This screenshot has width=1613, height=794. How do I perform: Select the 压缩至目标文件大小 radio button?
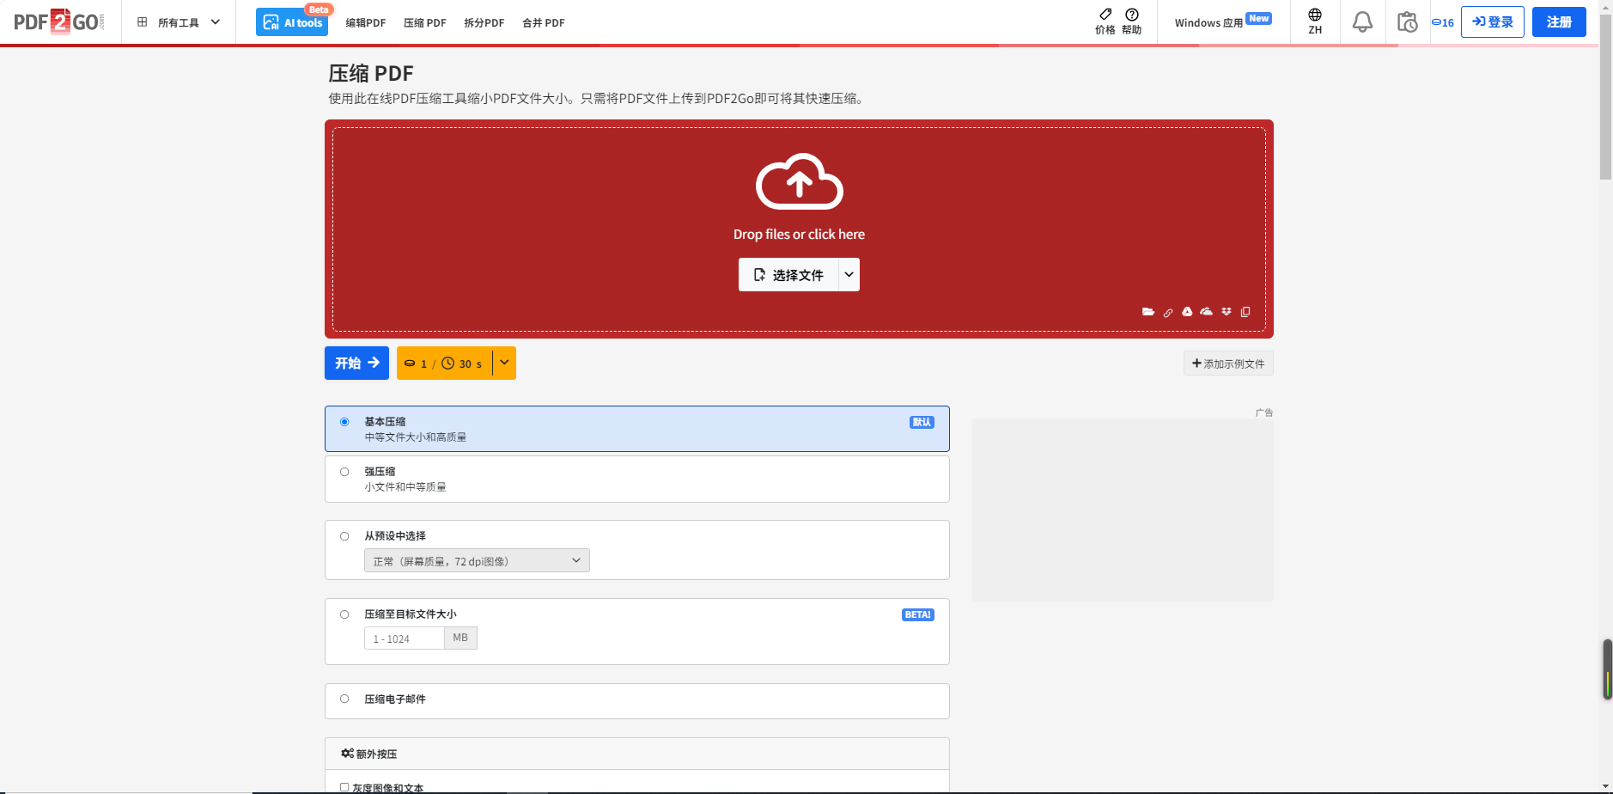344,614
